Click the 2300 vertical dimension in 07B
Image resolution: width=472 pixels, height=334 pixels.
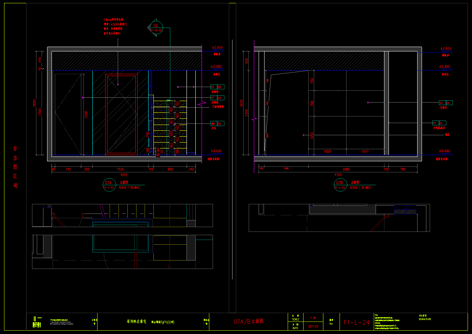247,112
